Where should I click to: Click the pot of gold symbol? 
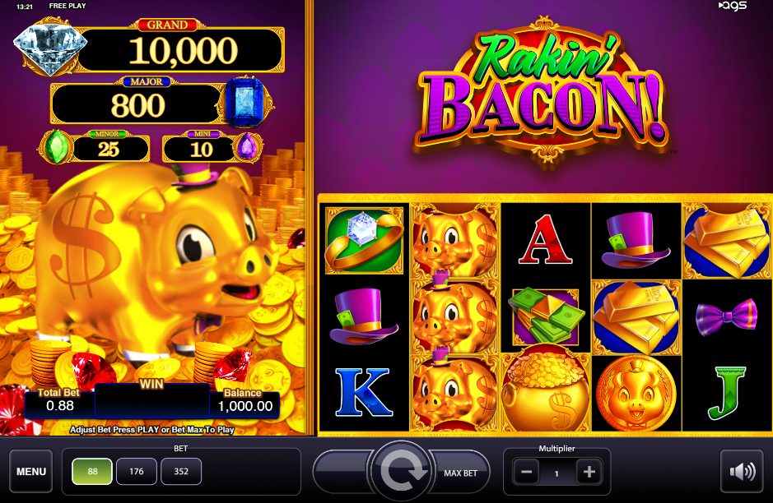[x=545, y=390]
